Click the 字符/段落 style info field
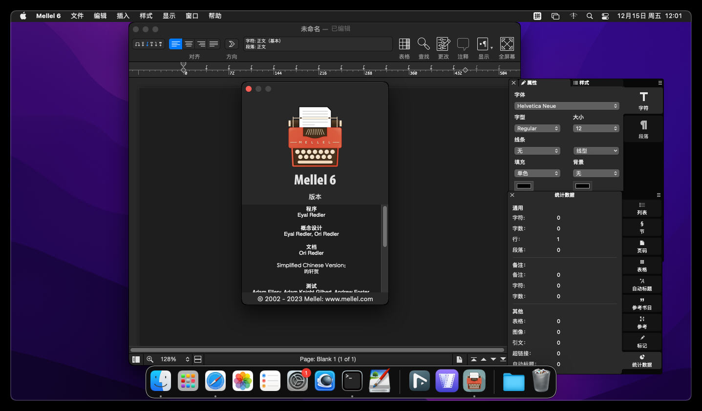 pyautogui.click(x=318, y=44)
